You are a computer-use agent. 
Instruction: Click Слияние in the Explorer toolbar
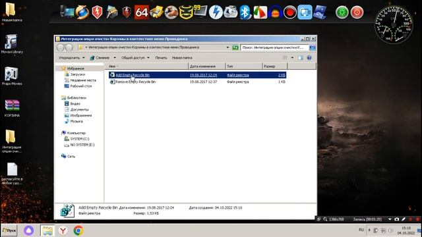tap(100, 58)
